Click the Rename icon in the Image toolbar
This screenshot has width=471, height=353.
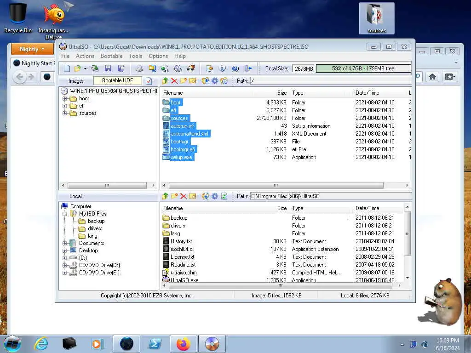coord(193,81)
